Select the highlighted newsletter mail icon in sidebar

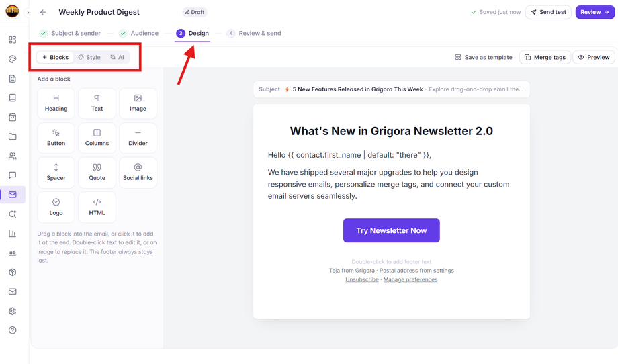[13, 195]
